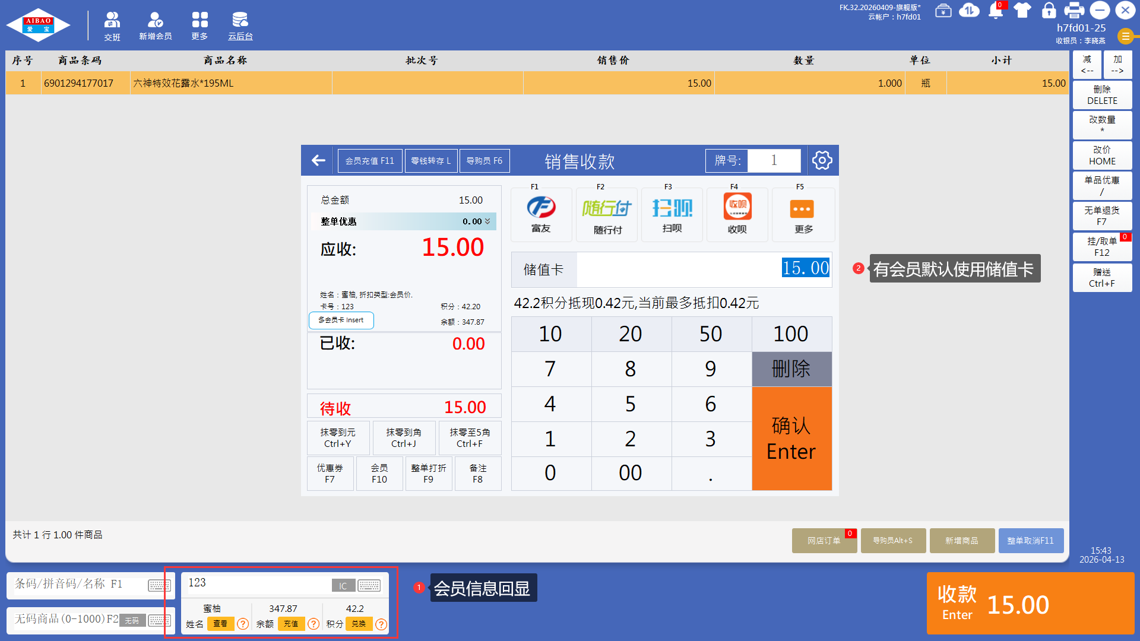
Task: Click the printer icon in top bar
Action: point(1073,11)
